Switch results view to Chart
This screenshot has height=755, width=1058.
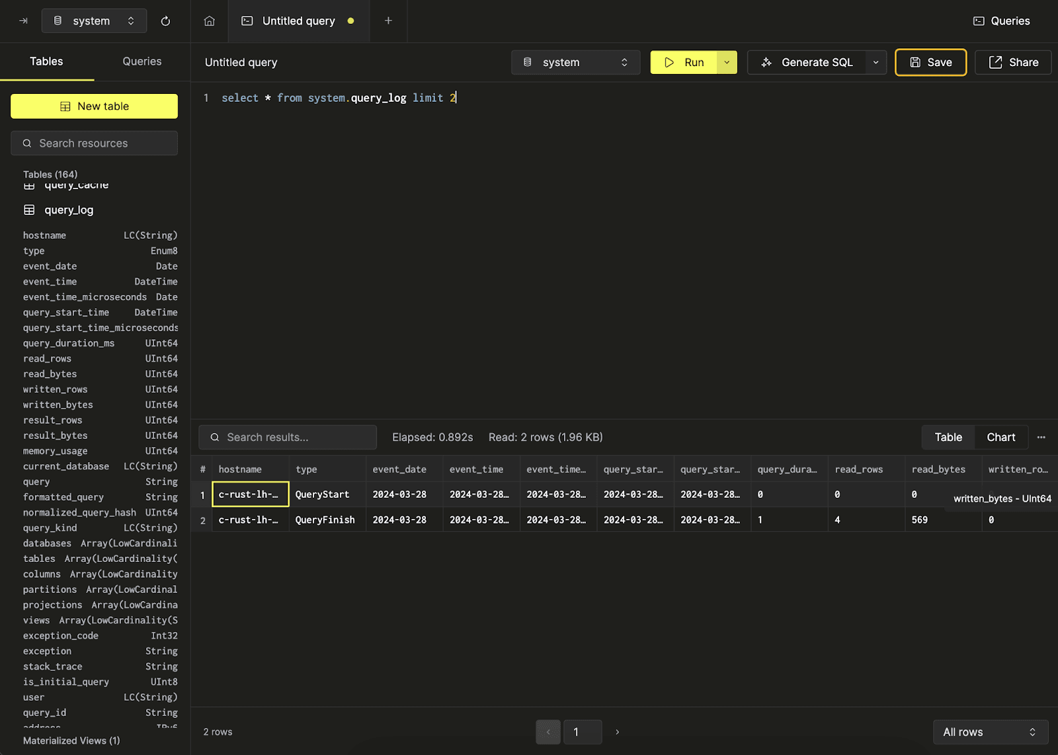tap(1000, 437)
